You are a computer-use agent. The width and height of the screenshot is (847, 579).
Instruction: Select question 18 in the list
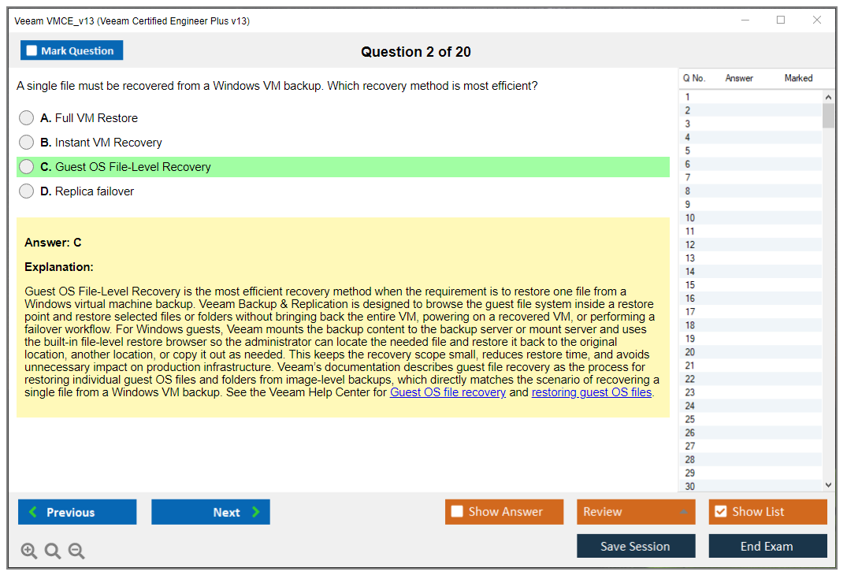coord(750,325)
